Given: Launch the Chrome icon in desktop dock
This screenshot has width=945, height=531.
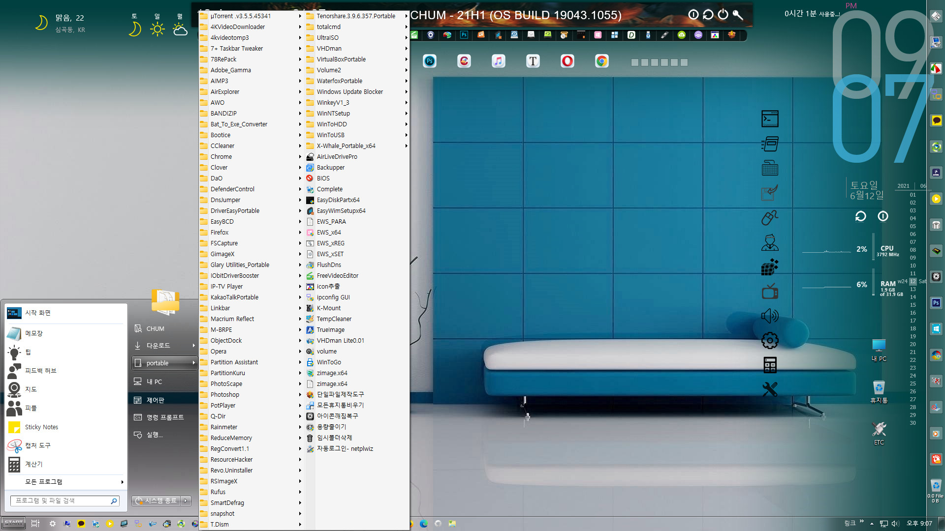Looking at the screenshot, I should pos(601,61).
